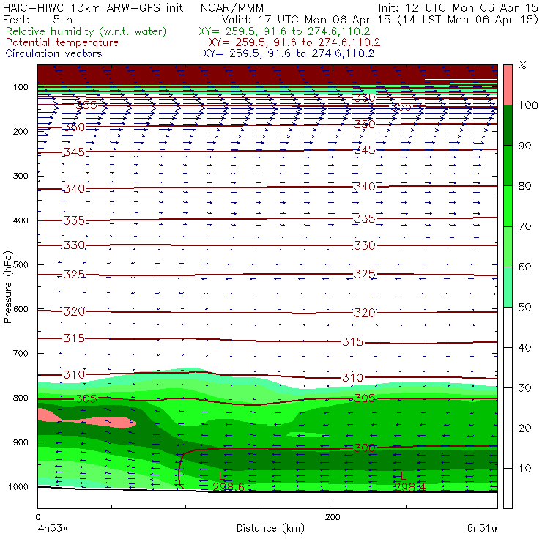542x542 pixels.
Task: Click the blue XY coordinates line
Action: [x=289, y=53]
